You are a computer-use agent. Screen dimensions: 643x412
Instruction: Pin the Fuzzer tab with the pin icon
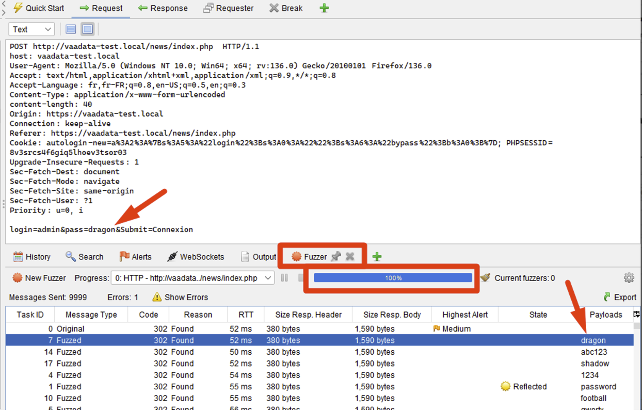(336, 256)
